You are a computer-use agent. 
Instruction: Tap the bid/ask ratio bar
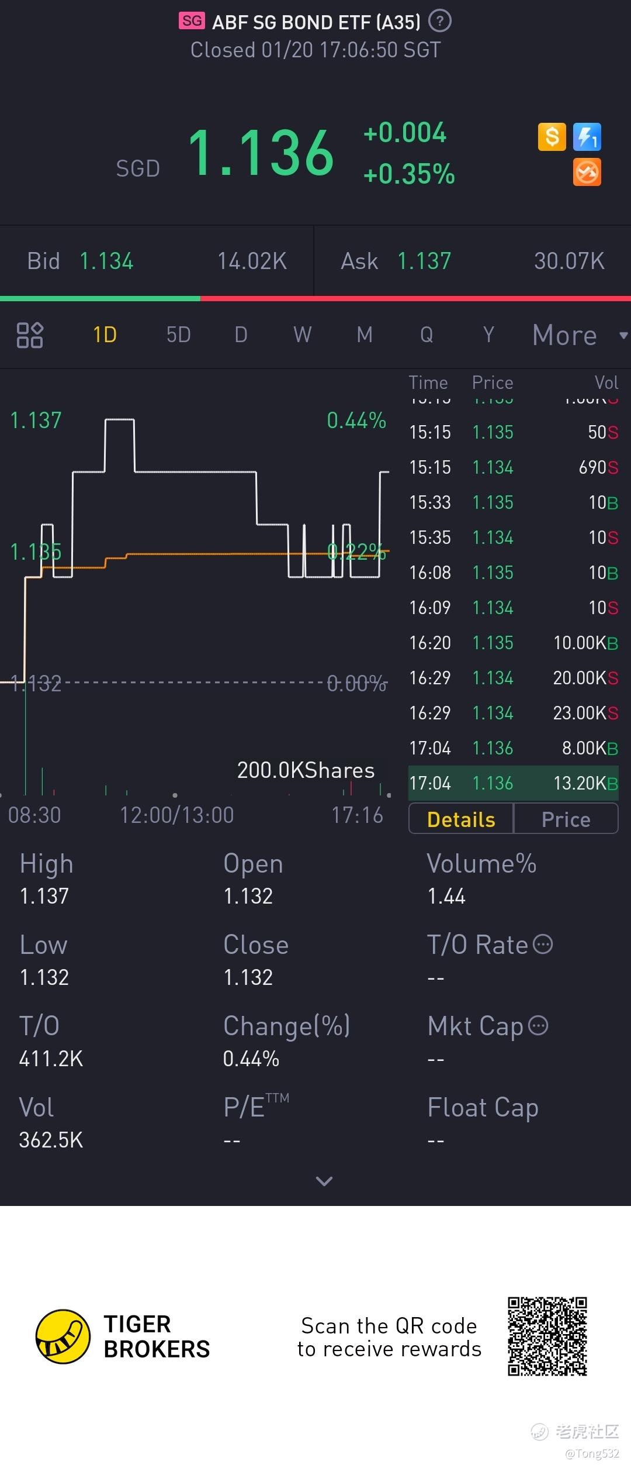315,299
